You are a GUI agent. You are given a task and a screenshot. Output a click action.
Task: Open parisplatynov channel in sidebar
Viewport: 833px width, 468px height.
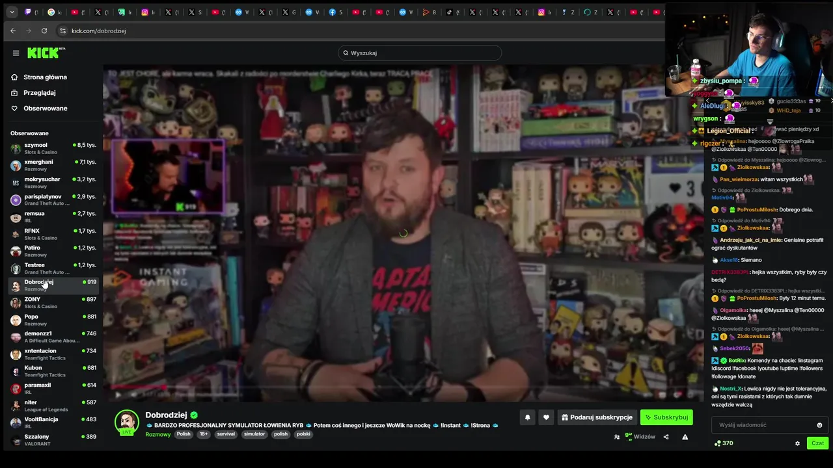(x=53, y=200)
